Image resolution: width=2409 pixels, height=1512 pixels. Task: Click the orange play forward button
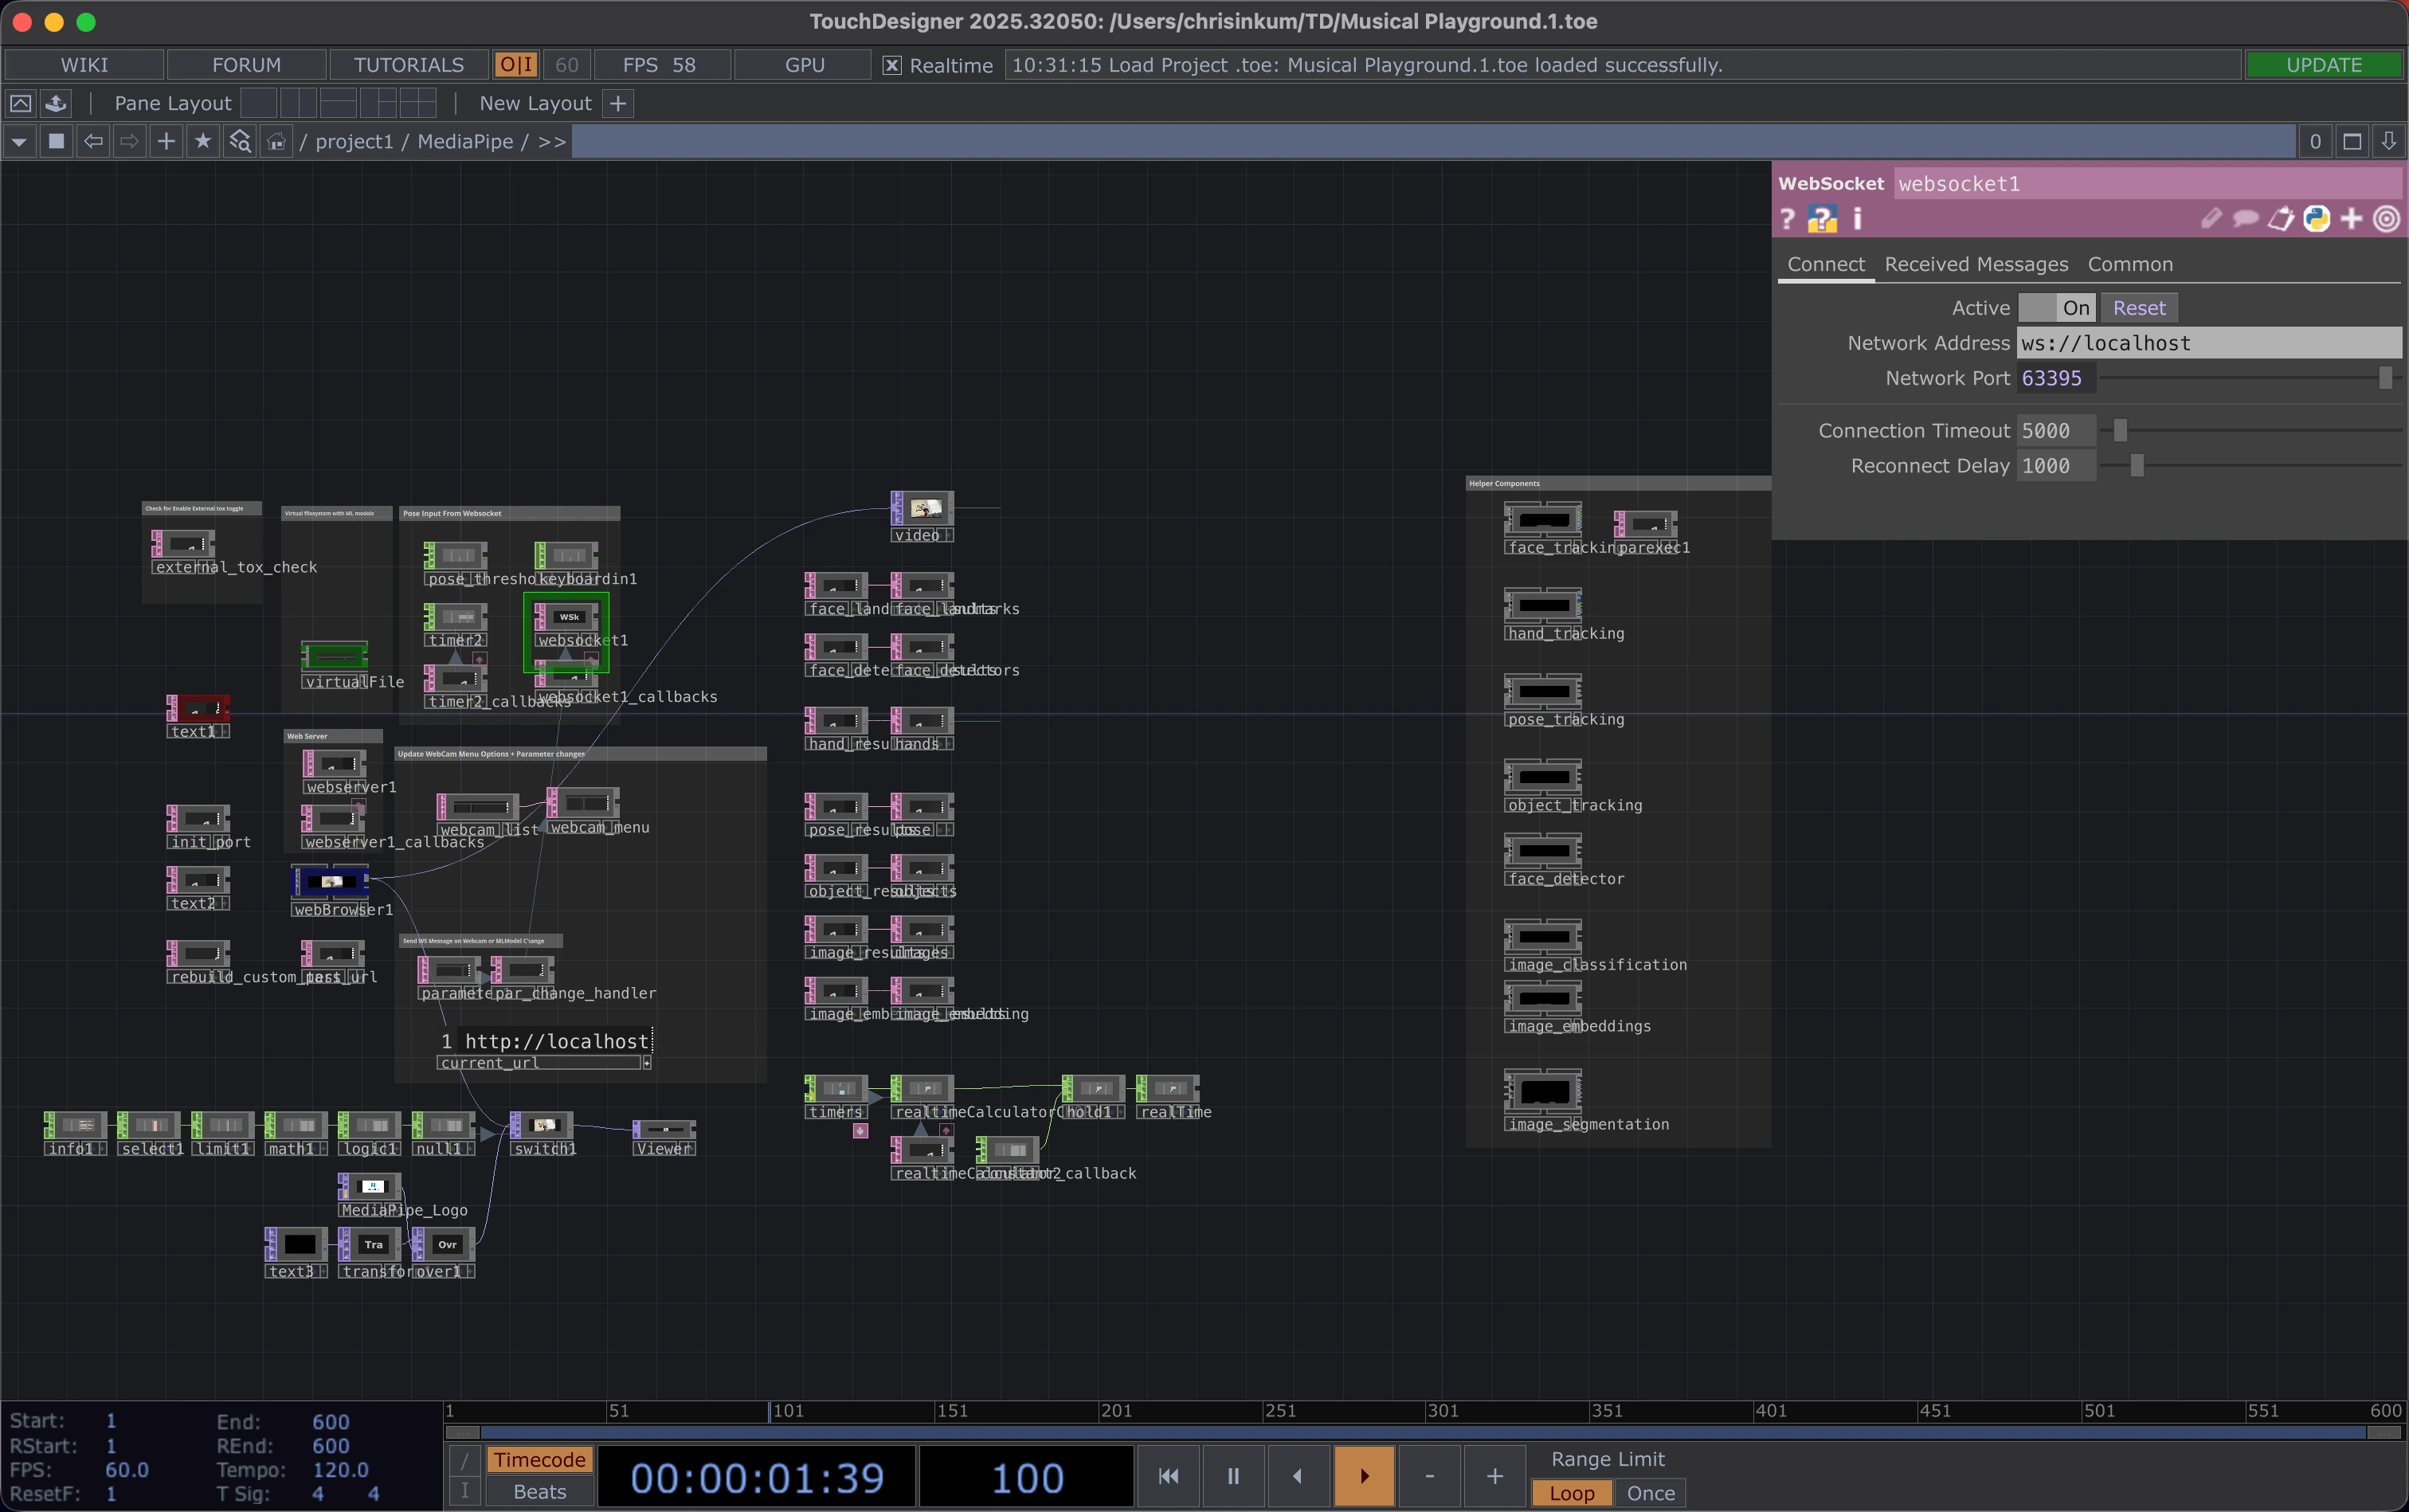point(1364,1476)
